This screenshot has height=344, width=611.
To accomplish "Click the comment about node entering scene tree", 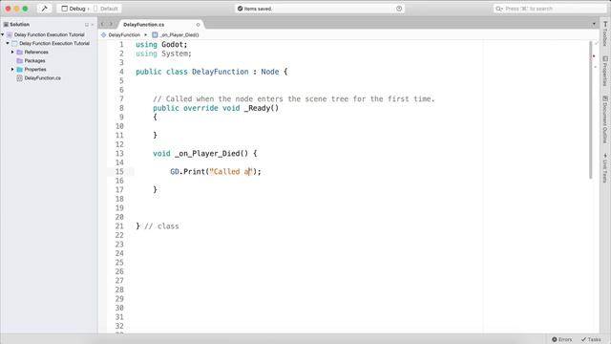I will point(293,99).
